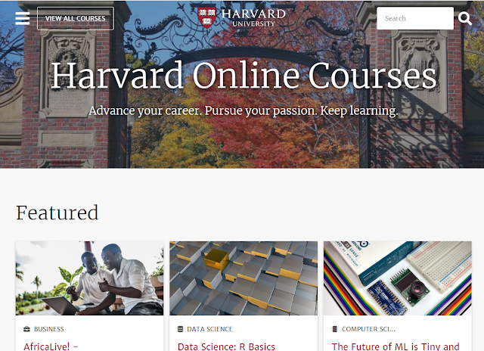Open the Data Science: R Basics link
The width and height of the screenshot is (484, 351).
coord(226,346)
